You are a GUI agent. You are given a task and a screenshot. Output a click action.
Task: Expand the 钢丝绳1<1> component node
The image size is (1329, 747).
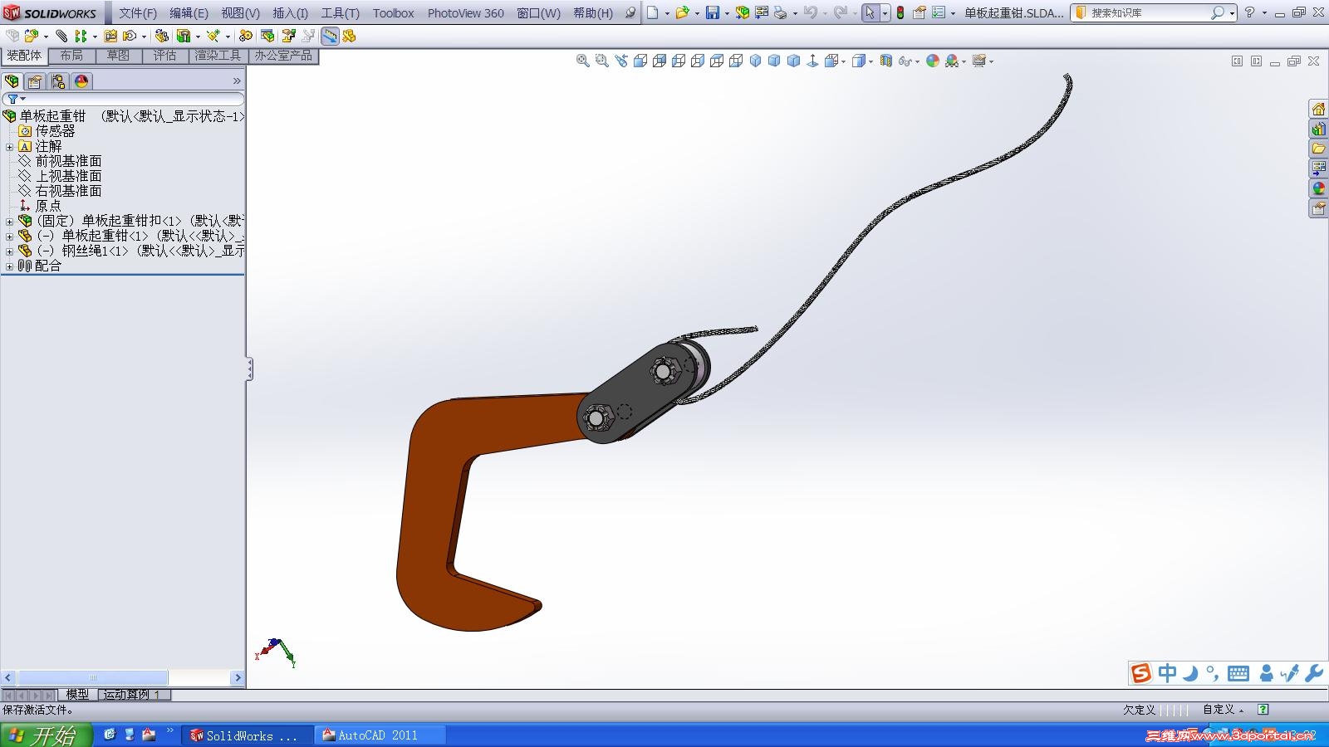[9, 251]
